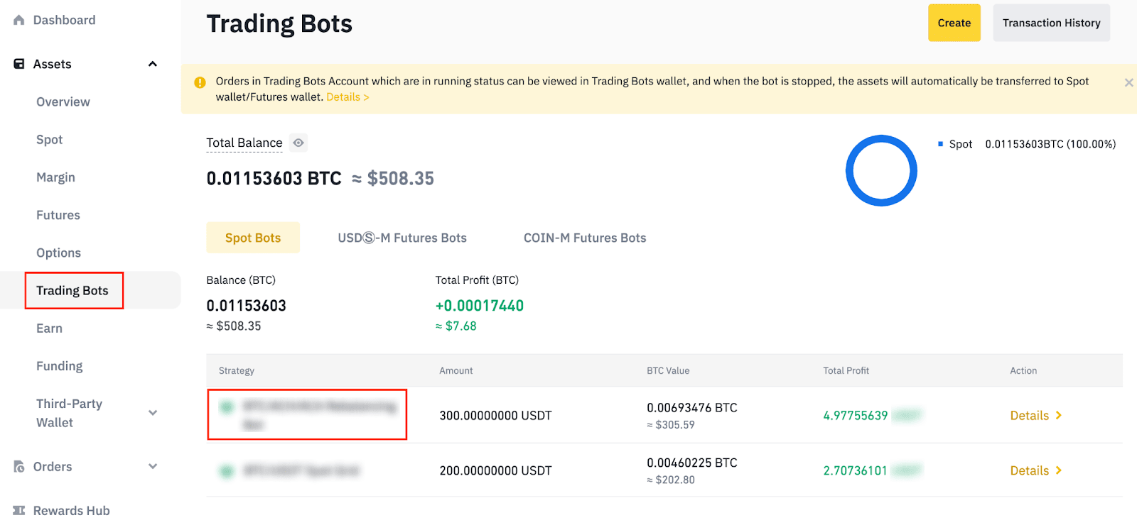Click the Rewards Hub icon
Viewport: 1137px width, 525px height.
click(x=19, y=511)
